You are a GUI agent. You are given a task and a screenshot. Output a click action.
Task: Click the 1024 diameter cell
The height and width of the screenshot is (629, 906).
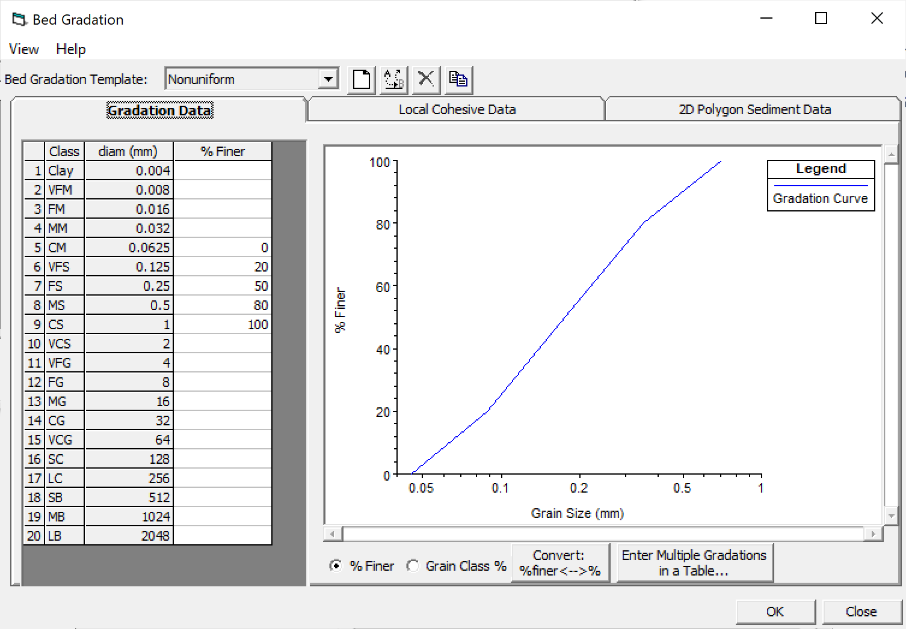129,517
